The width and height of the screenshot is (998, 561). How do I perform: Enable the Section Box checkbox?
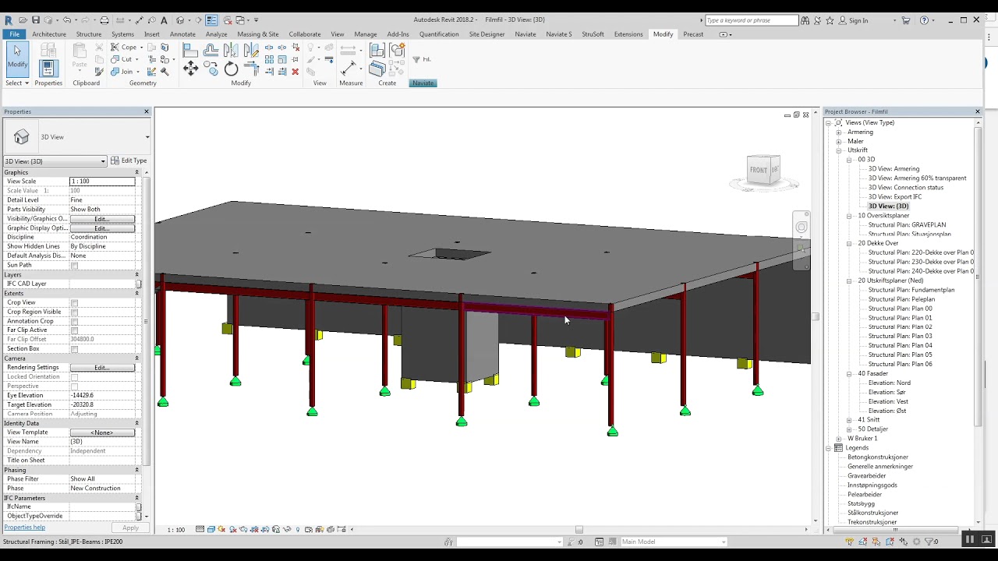[x=75, y=349]
